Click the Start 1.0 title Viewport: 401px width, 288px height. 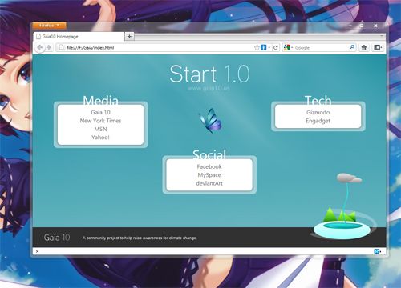209,74
